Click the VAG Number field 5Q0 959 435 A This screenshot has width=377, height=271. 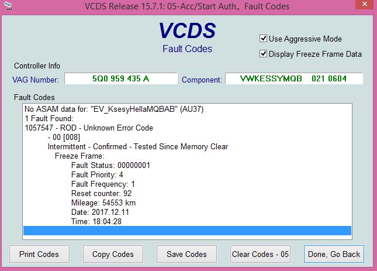121,78
